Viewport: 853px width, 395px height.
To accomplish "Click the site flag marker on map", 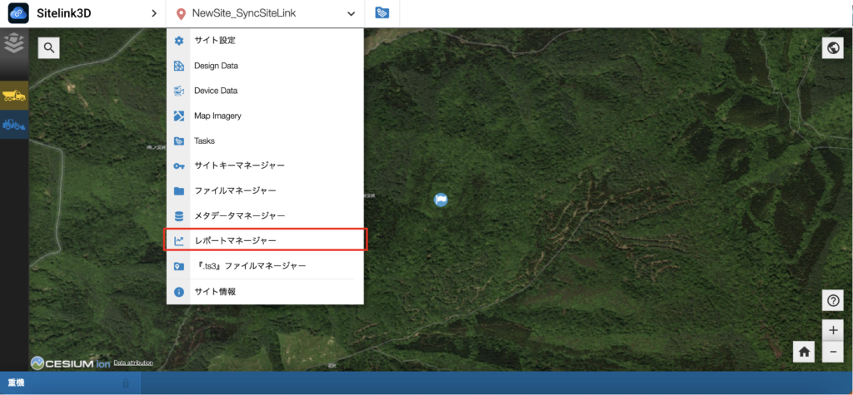I will tap(441, 200).
